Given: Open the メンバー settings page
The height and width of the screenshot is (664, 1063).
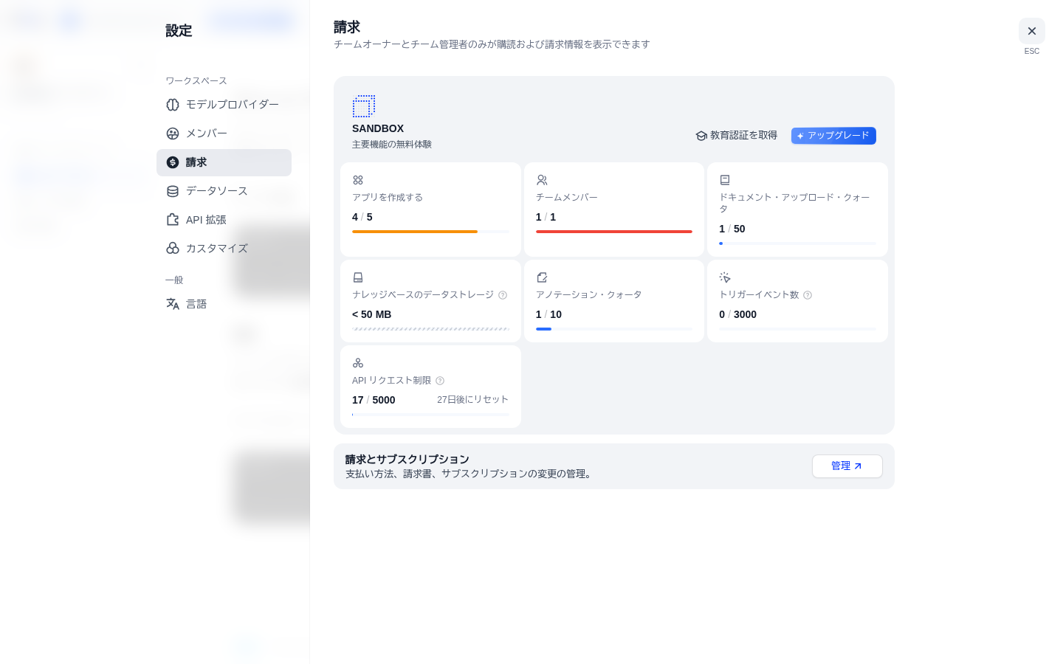Looking at the screenshot, I should pos(224,134).
